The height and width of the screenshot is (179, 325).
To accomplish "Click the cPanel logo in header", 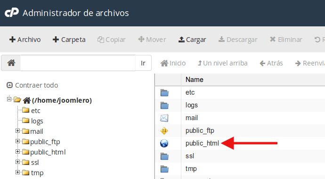I will click(12, 12).
